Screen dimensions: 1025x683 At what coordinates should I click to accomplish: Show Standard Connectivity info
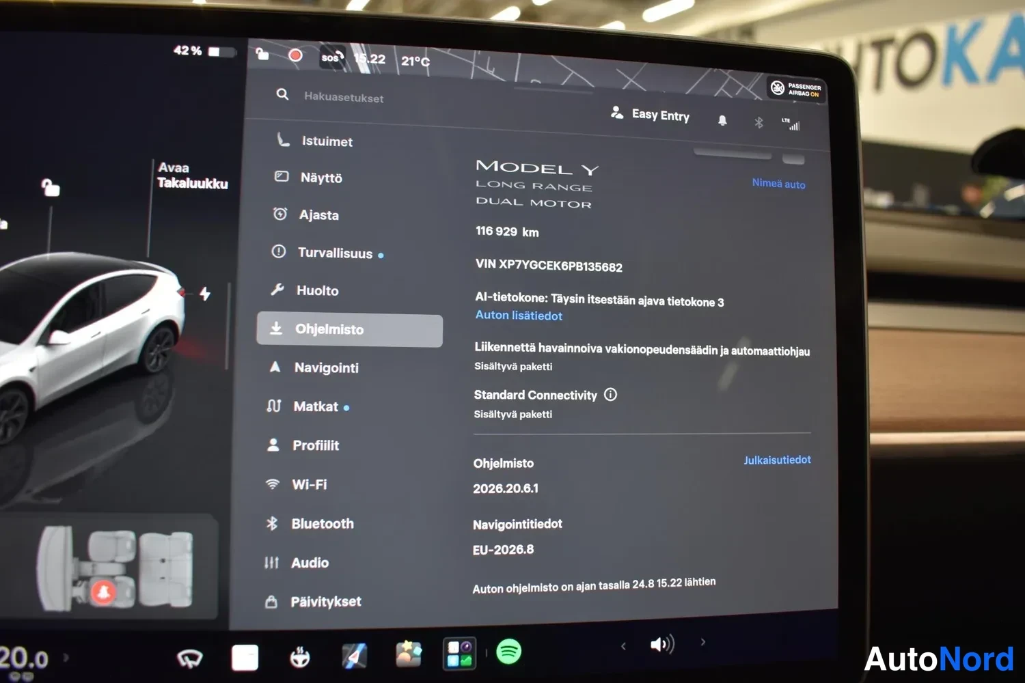[x=610, y=395]
